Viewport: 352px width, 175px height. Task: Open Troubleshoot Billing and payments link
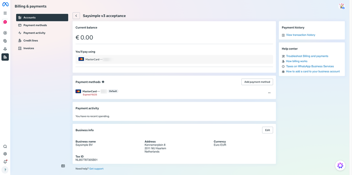tap(307, 56)
